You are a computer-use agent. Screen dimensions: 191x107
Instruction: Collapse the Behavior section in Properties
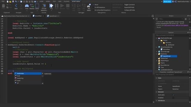156,92
